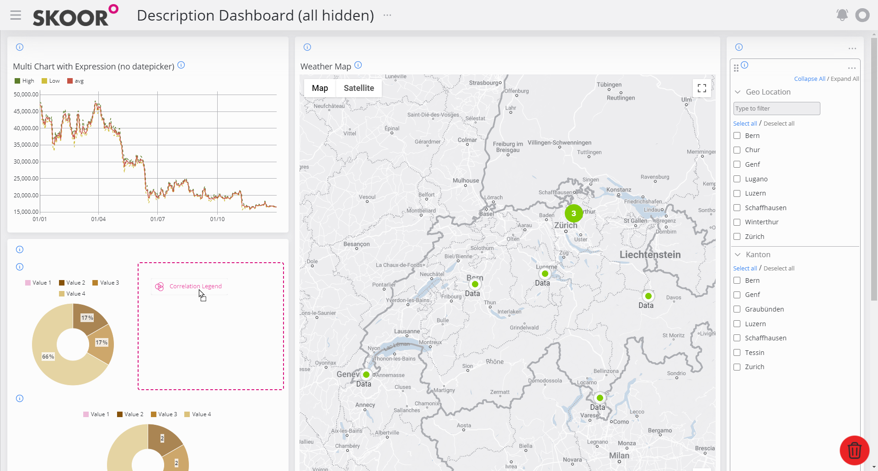The height and width of the screenshot is (471, 878).
Task: Toggle High series in chart legend
Action: tap(24, 81)
